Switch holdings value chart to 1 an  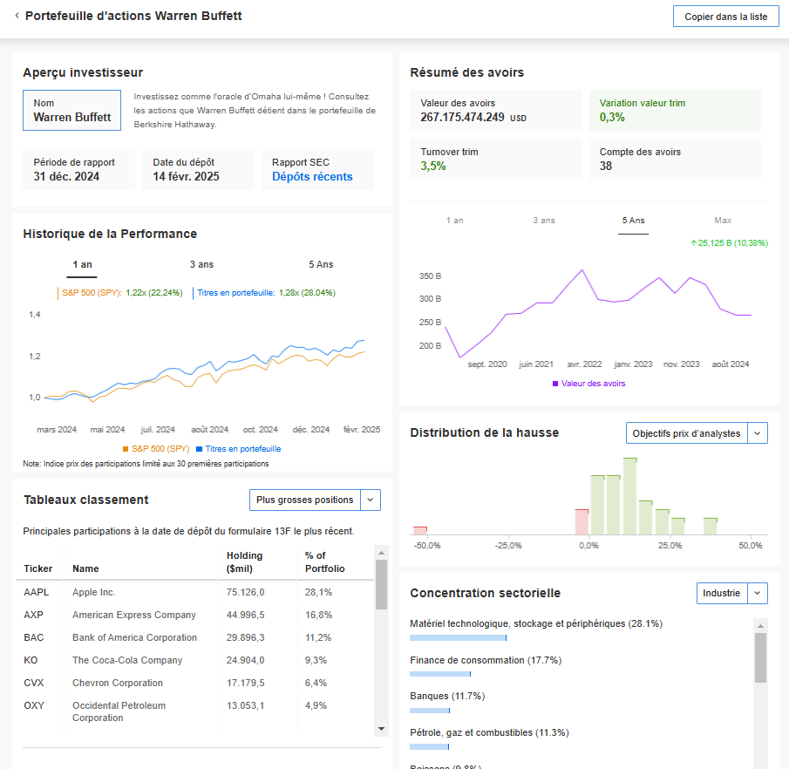[x=455, y=221]
